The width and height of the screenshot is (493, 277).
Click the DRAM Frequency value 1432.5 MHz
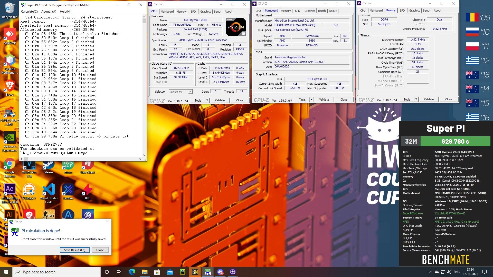[418, 40]
